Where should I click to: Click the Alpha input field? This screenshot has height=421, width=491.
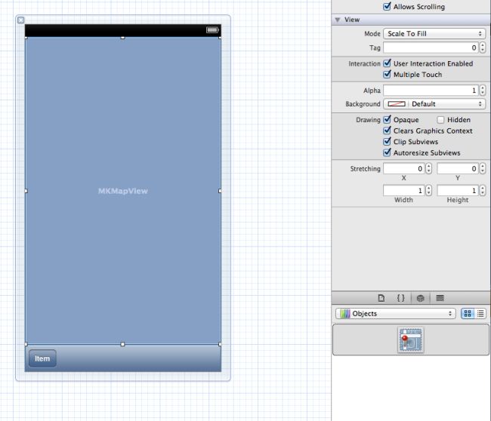(431, 91)
